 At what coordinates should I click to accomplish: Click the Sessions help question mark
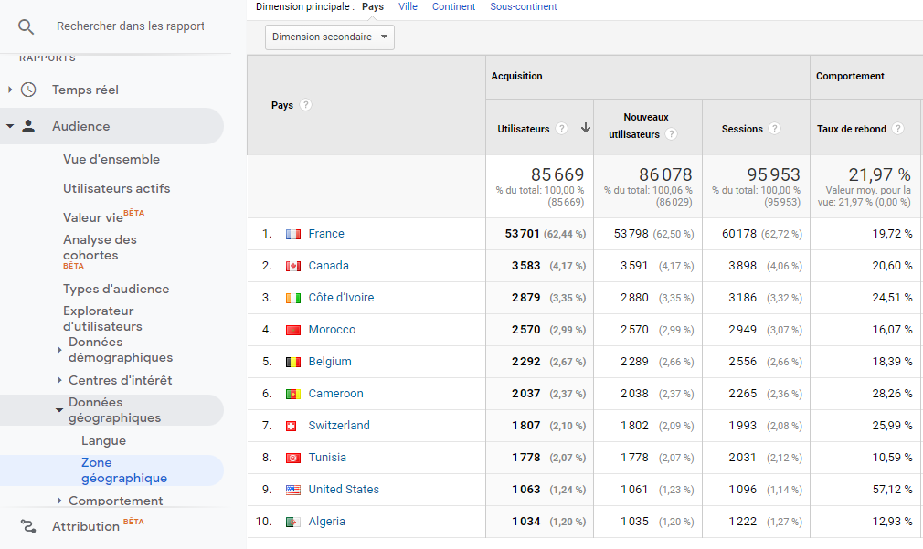click(776, 129)
